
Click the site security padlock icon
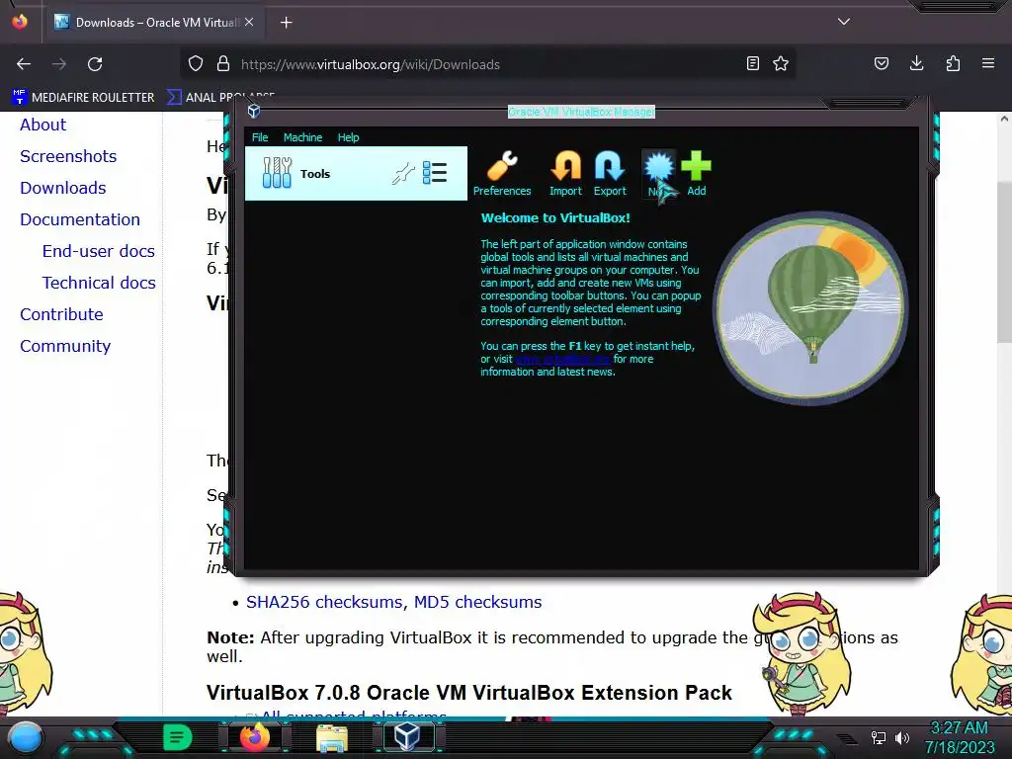223,64
